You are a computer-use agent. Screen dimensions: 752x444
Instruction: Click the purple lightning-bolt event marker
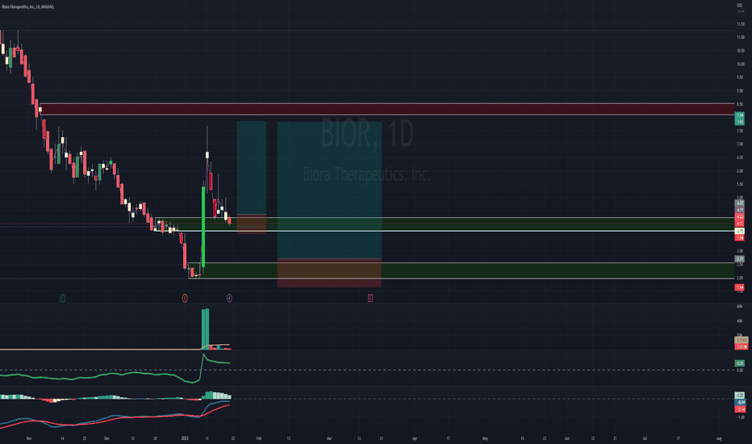pos(229,298)
